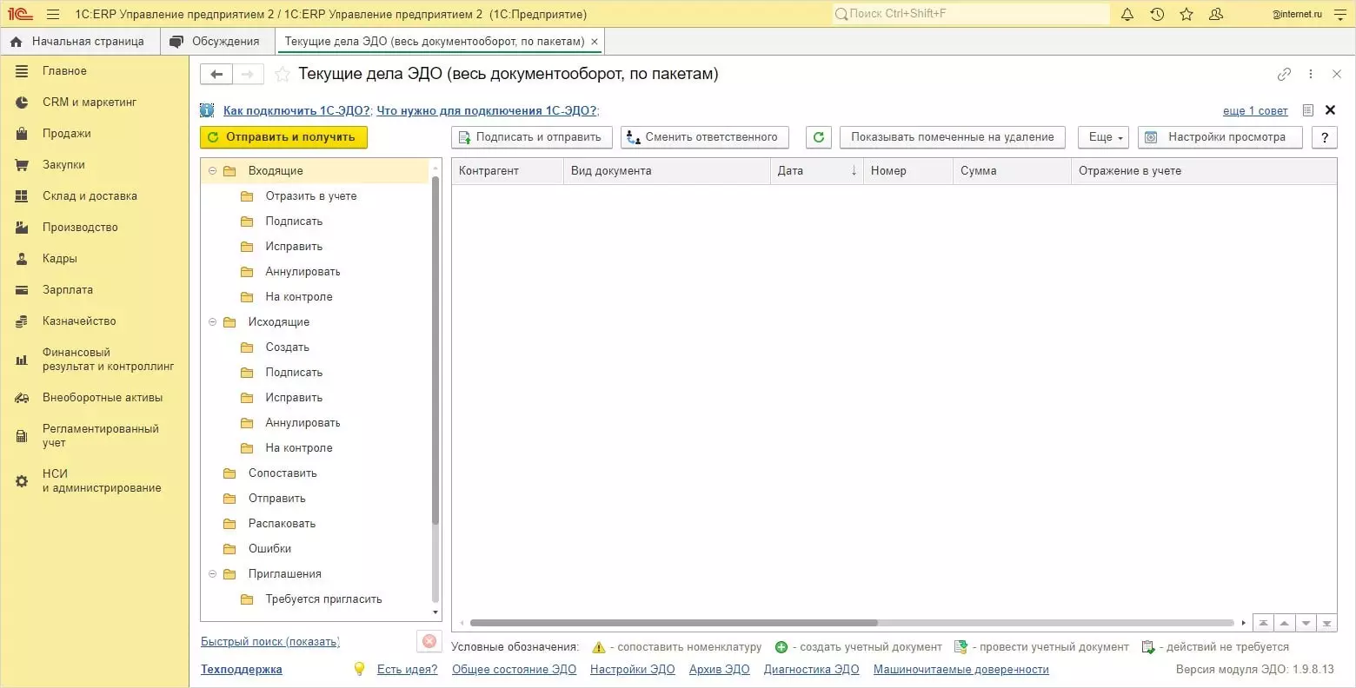The image size is (1356, 688).
Task: Click the refresh list icon button
Action: (x=819, y=137)
